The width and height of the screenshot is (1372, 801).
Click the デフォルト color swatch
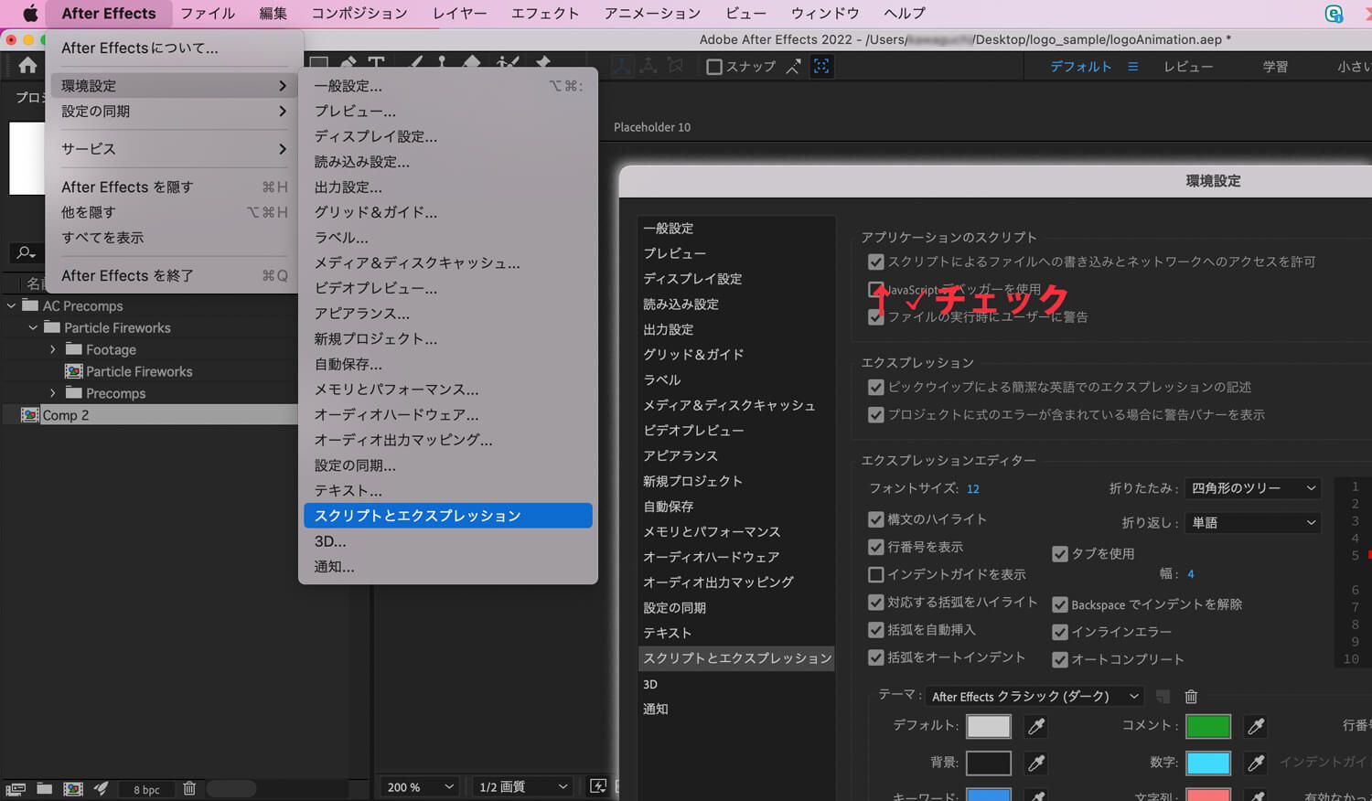989,726
